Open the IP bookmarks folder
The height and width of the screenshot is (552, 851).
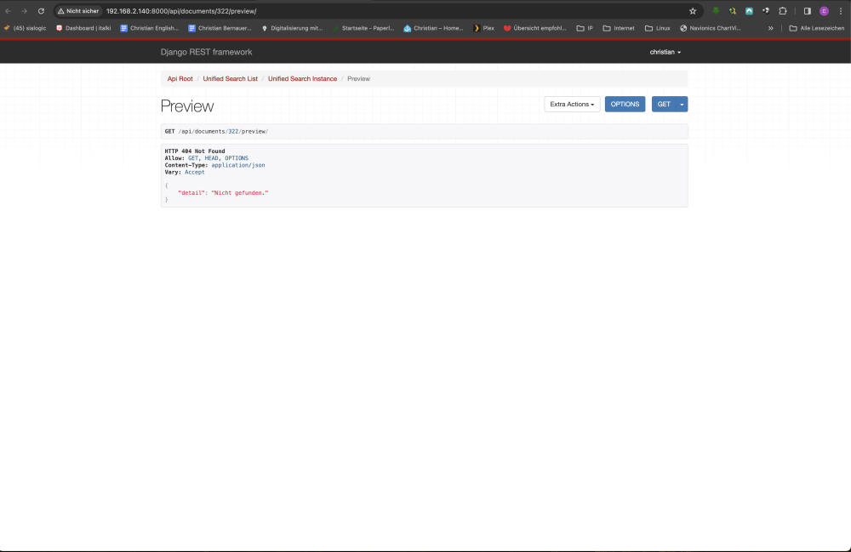click(585, 28)
